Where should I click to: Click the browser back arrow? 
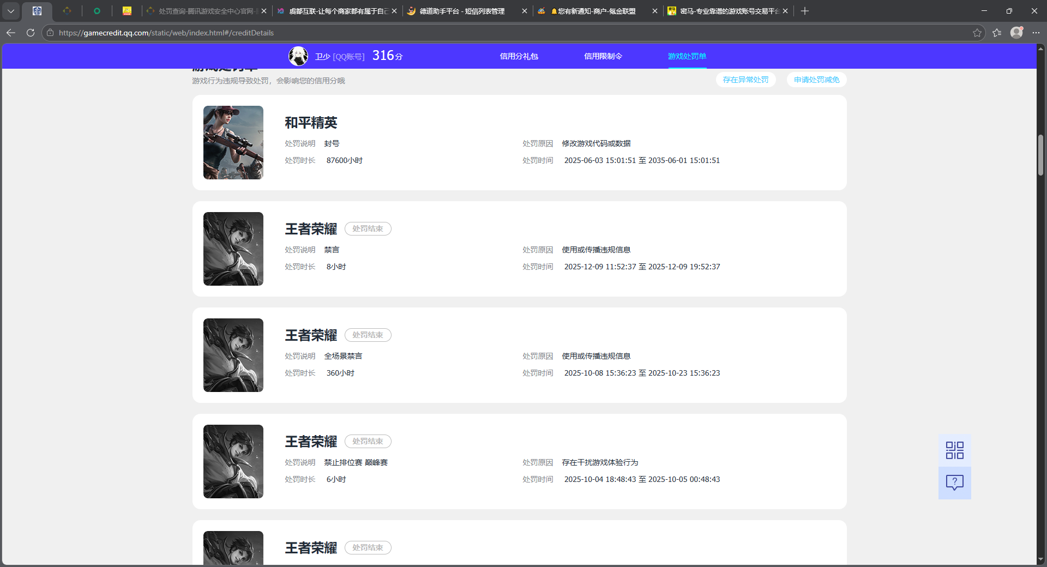coord(11,33)
